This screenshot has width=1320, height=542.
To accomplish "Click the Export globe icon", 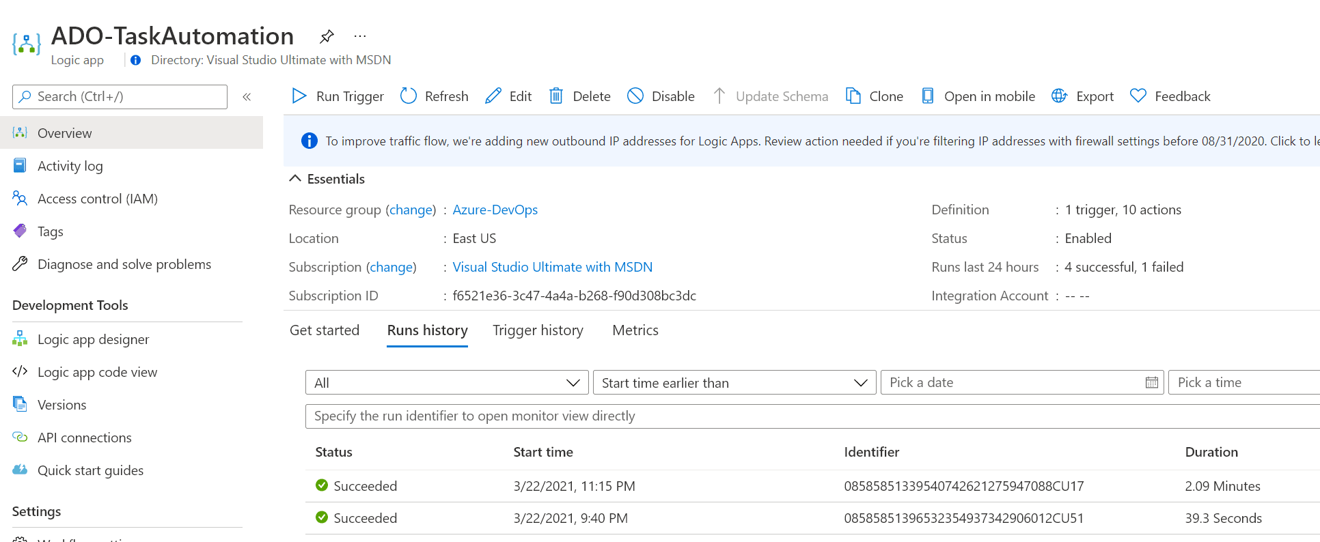I will click(x=1059, y=96).
